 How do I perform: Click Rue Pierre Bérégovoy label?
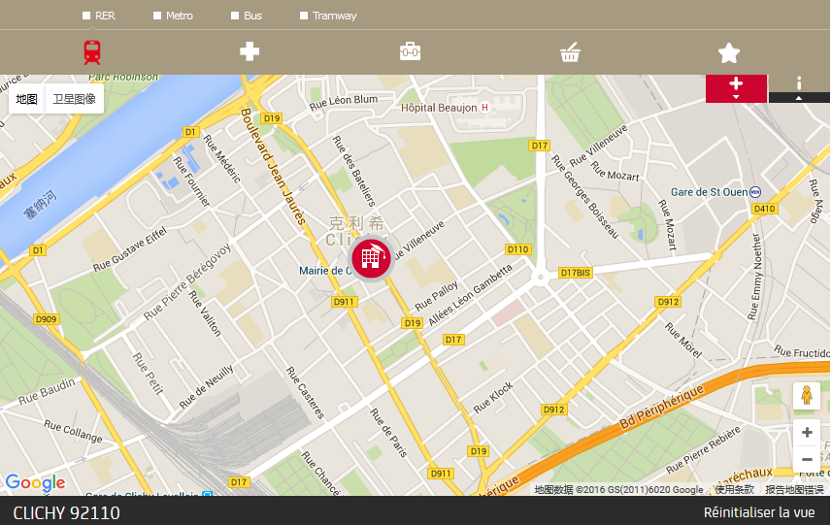click(x=187, y=281)
